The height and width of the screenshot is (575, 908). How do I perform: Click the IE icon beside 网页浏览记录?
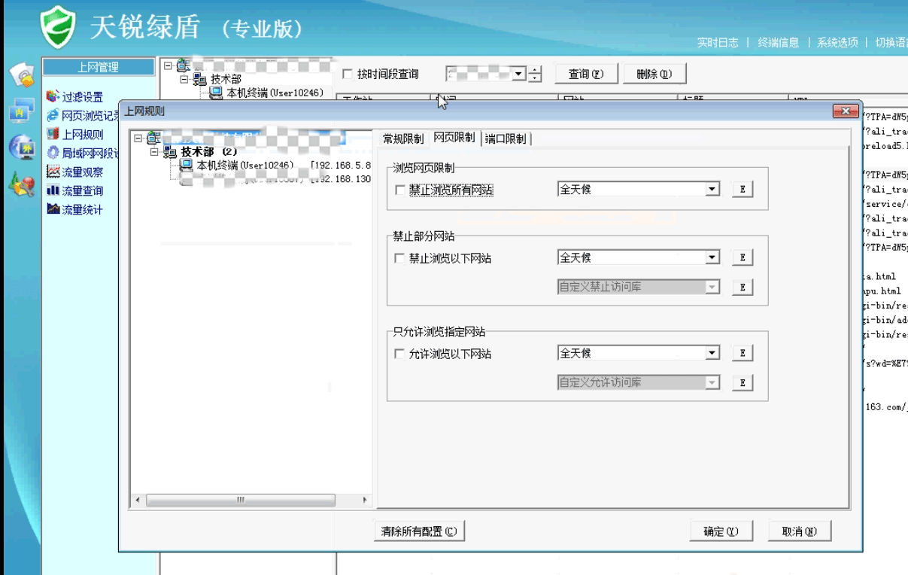point(52,115)
